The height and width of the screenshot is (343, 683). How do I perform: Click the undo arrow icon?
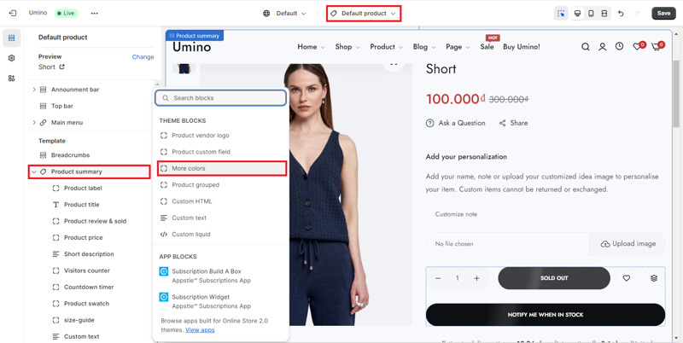(x=621, y=14)
